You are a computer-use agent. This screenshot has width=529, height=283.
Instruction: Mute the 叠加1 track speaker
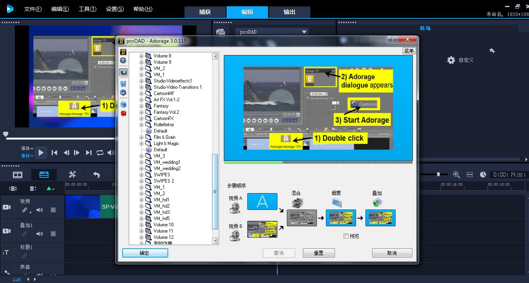pyautogui.click(x=40, y=234)
